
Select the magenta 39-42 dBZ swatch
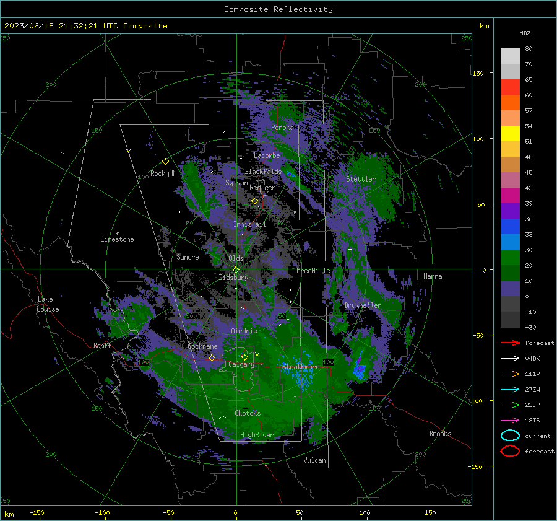(x=510, y=196)
